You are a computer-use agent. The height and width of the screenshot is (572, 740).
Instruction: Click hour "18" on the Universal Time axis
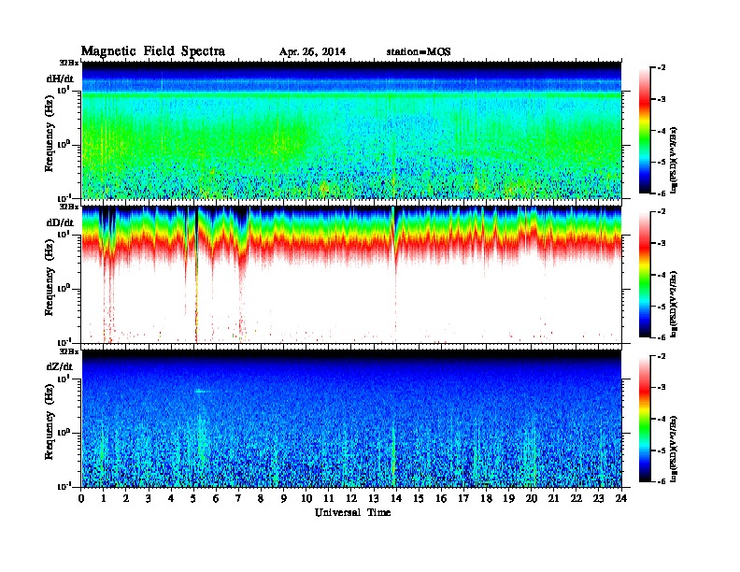(x=486, y=498)
